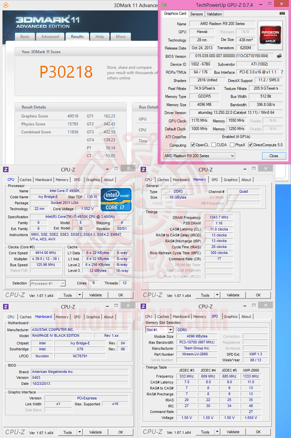
Task: Click the BIOS save chip icon in GPU-Z
Action: [x=279, y=55]
